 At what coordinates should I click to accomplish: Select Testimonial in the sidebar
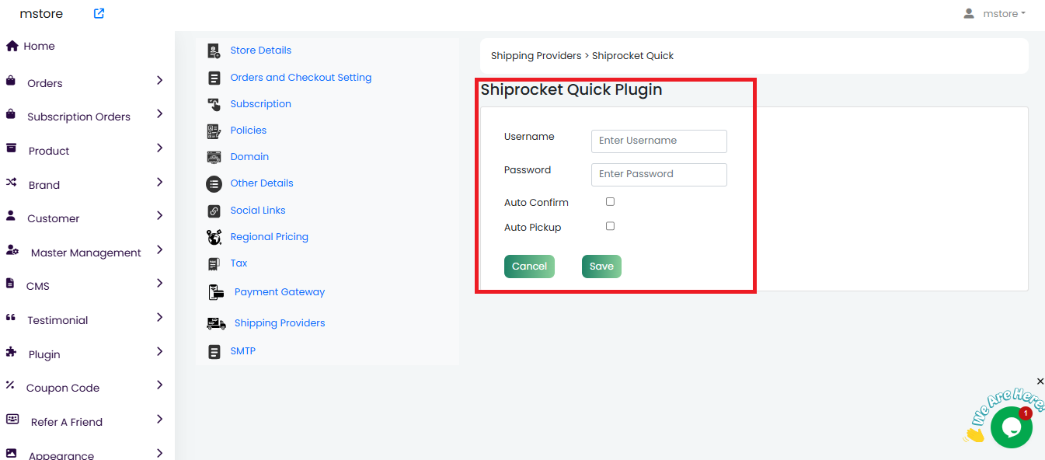pos(57,320)
